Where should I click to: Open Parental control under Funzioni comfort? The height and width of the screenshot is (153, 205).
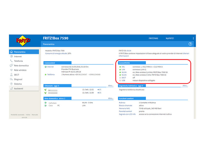click(x=125, y=111)
